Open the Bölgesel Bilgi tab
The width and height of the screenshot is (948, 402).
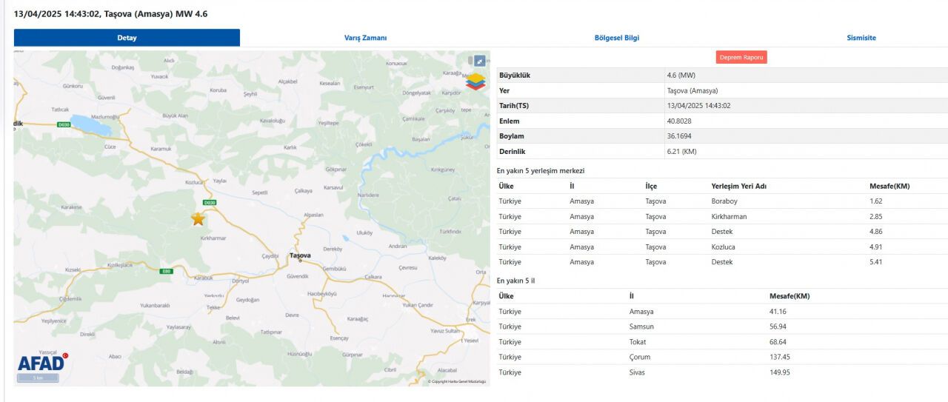click(x=616, y=38)
